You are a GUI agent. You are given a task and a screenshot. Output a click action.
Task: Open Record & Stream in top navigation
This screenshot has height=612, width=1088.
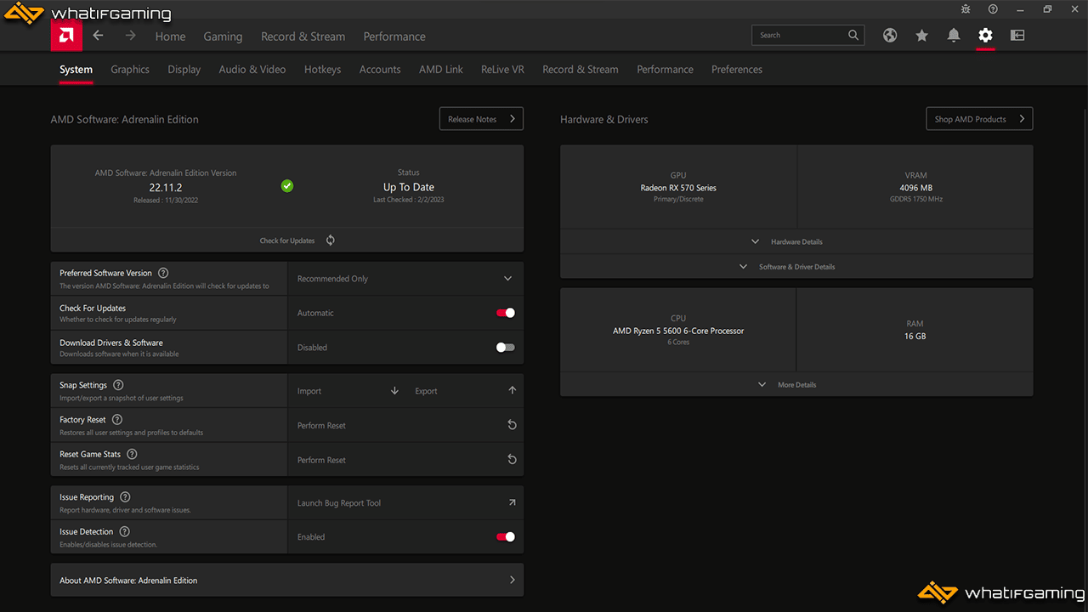(x=303, y=37)
